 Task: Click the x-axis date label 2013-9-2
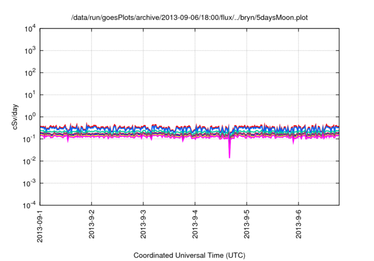coord(92,224)
